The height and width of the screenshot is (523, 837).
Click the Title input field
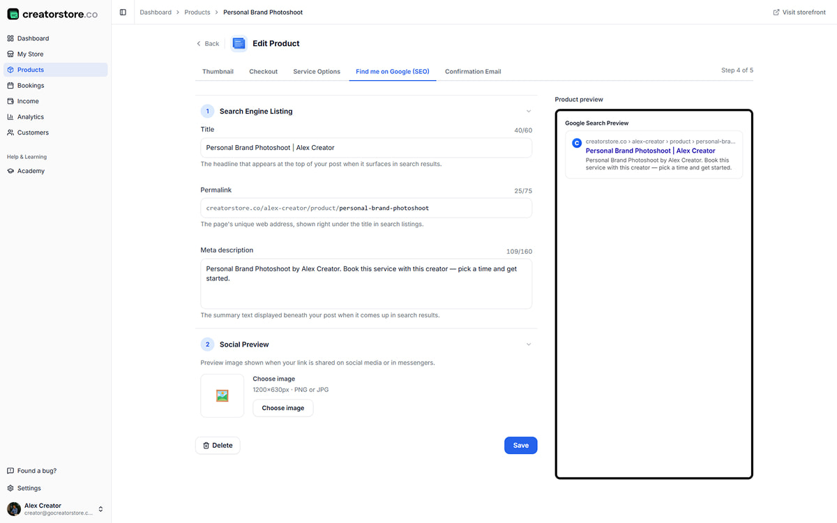[366, 148]
